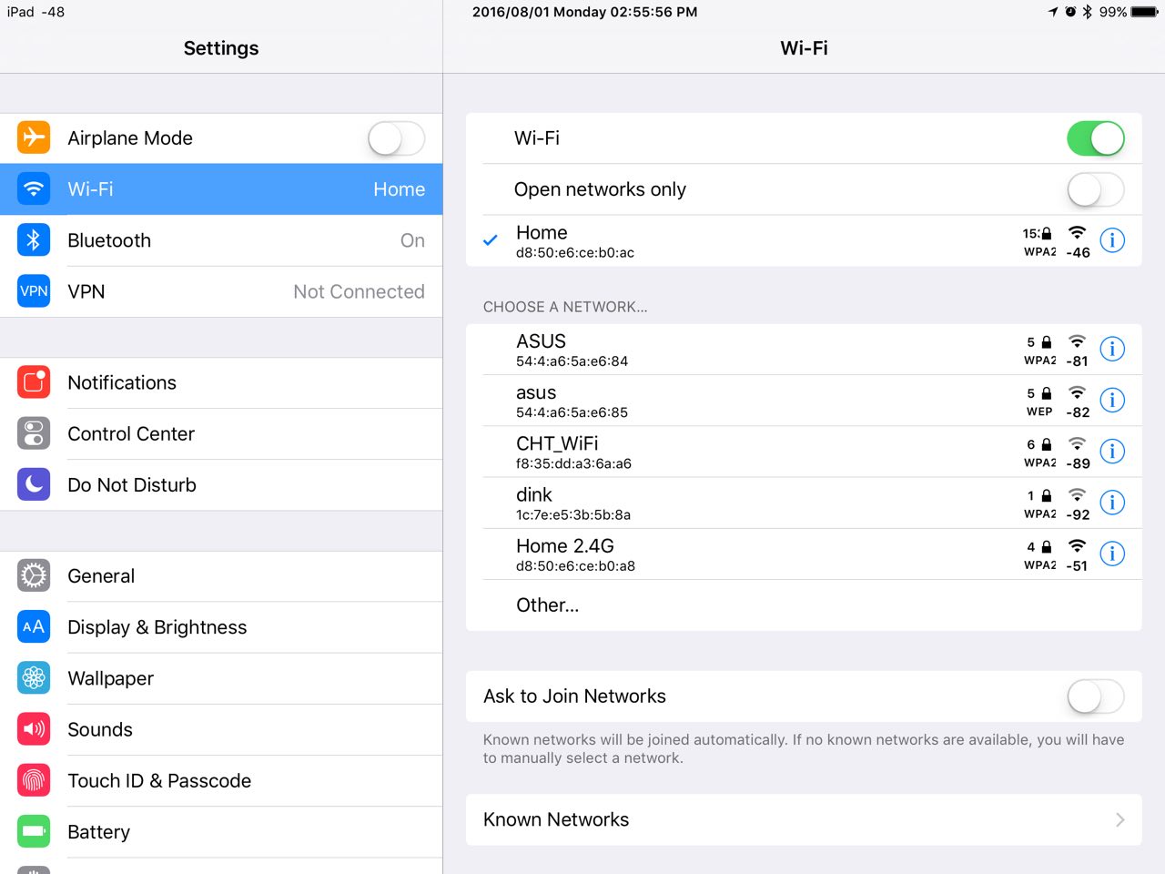Image resolution: width=1165 pixels, height=874 pixels.
Task: Turn off the Wi-Fi switch
Action: [x=1095, y=138]
